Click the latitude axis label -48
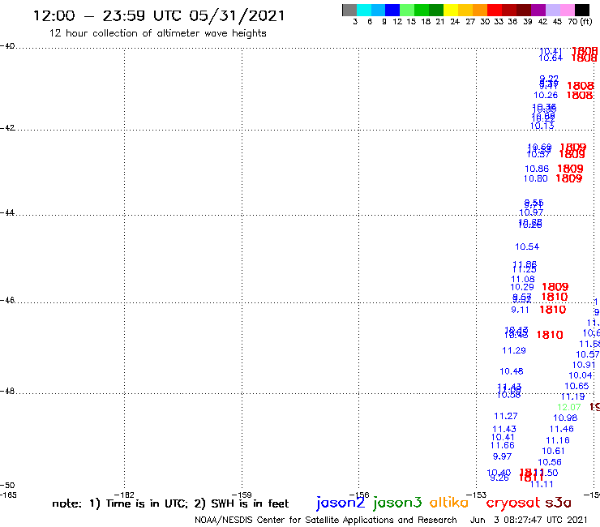The width and height of the screenshot is (600, 527). pos(7,391)
